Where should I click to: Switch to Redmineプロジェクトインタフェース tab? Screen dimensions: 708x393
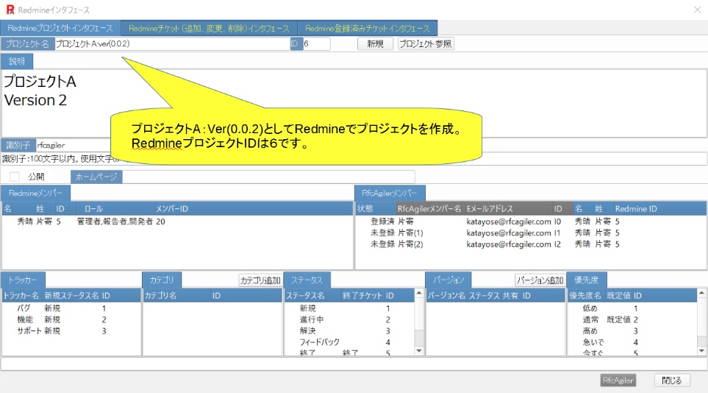click(60, 28)
